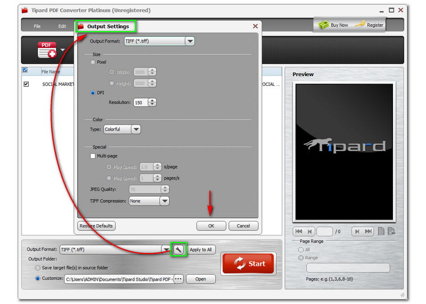Click the Add PDF file icon

(x=46, y=50)
